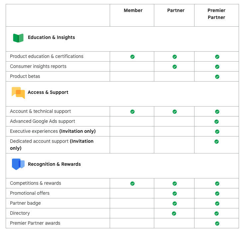The image size is (245, 230).
Task: Click Premier Partner checkmark for Premier Partner awards
Action: click(217, 223)
